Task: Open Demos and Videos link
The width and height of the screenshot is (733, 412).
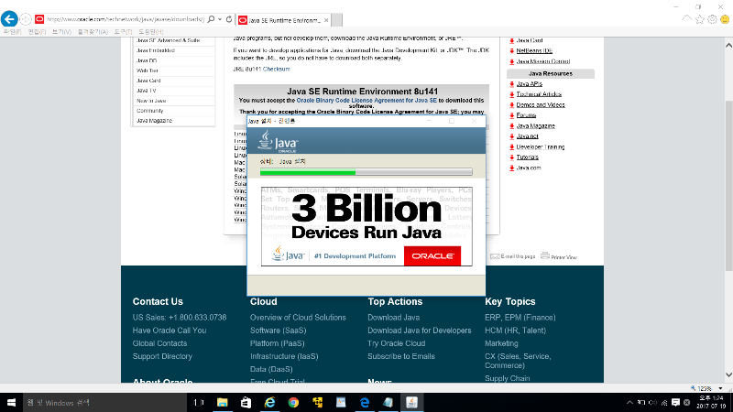Action: tap(541, 104)
